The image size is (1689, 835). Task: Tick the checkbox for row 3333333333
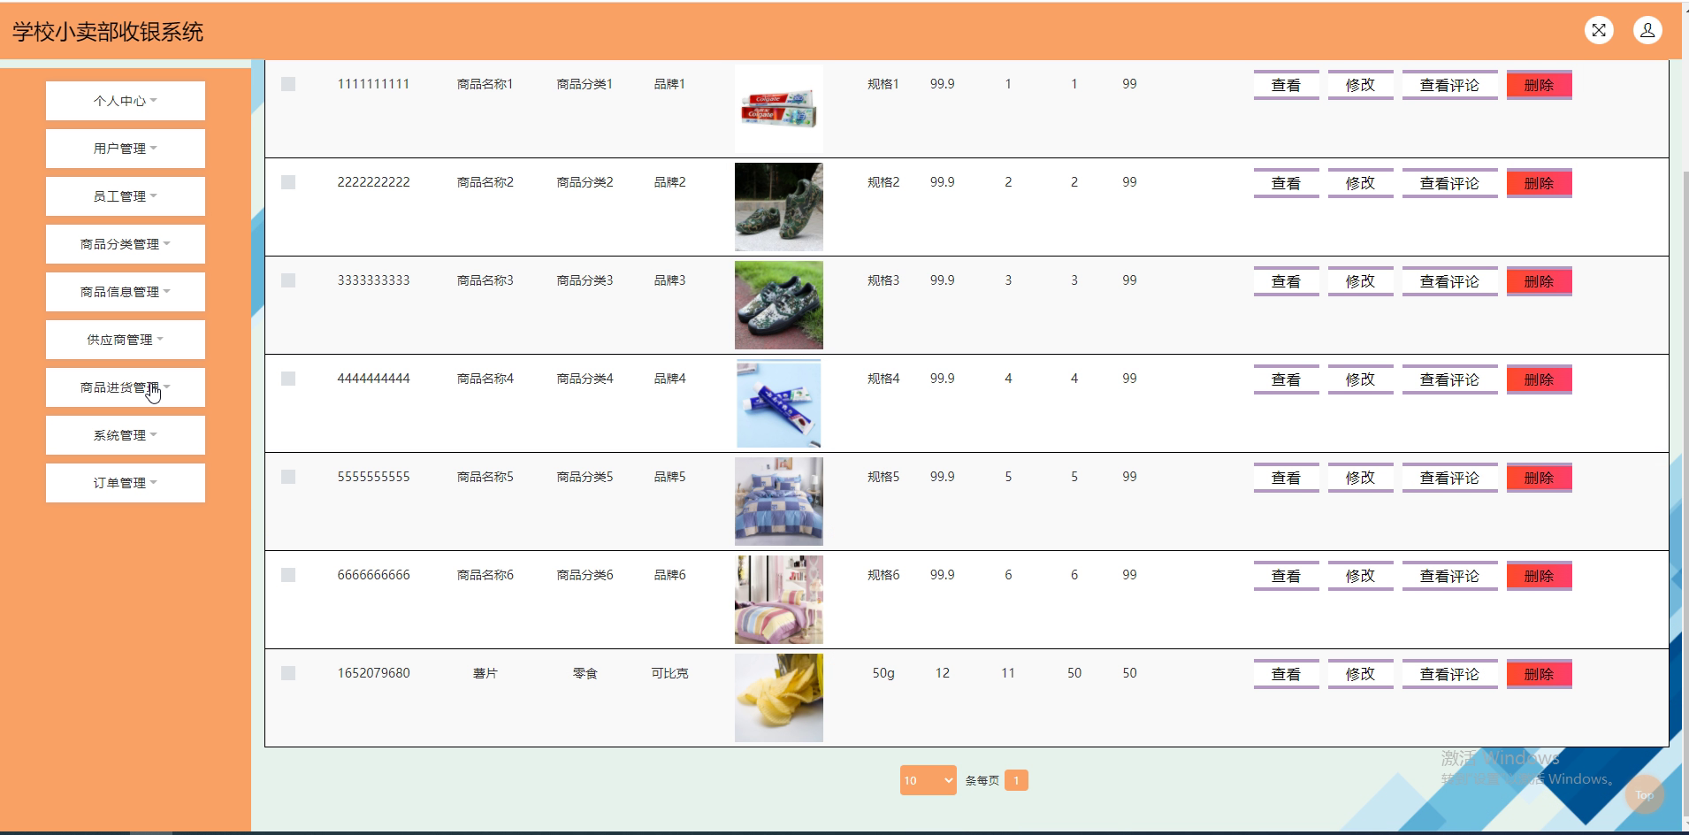(x=288, y=280)
